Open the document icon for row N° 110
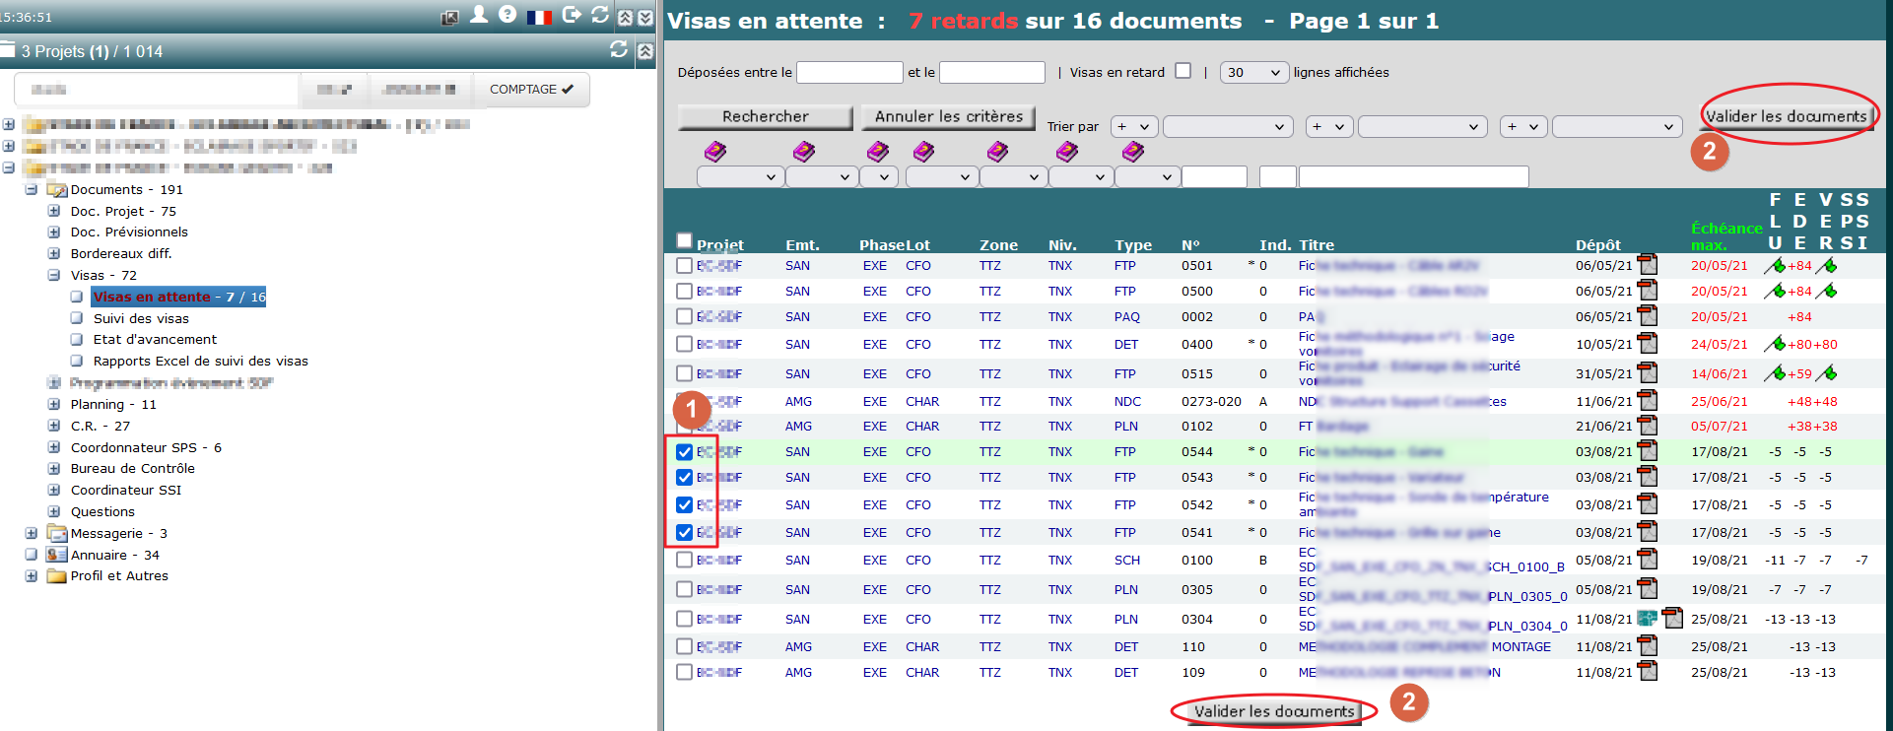This screenshot has height=731, width=1893. pos(1648,645)
